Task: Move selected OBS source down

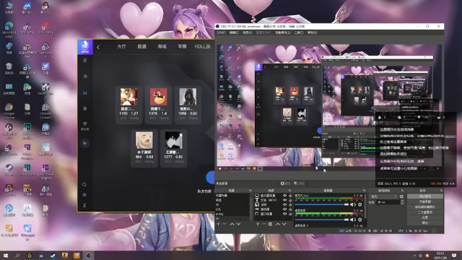Action: [284, 224]
